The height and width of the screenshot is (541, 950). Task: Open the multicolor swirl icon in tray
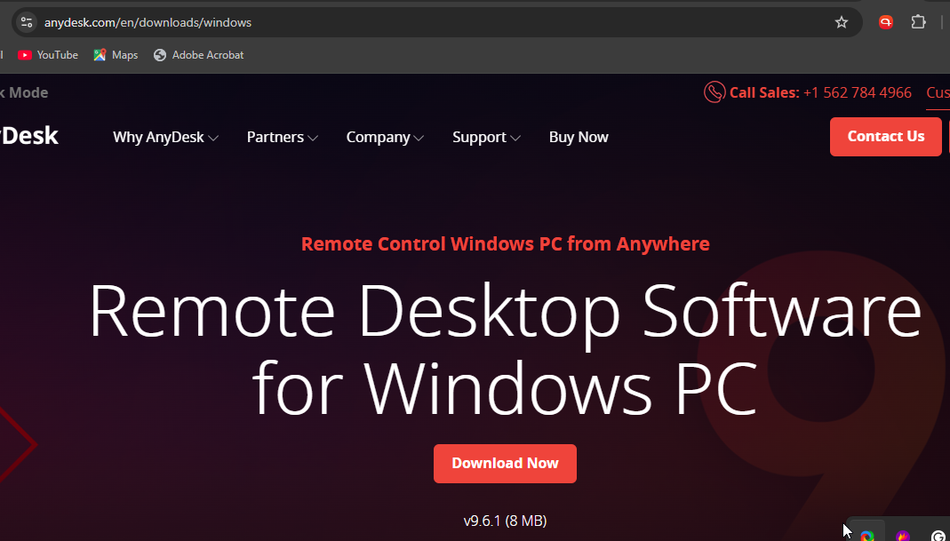pos(867,536)
